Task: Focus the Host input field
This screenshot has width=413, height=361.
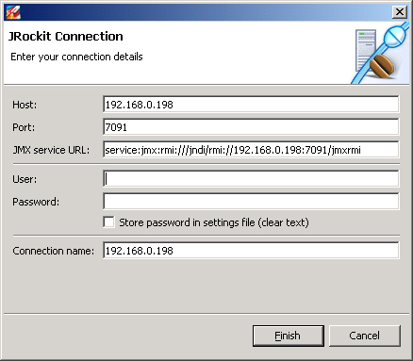Action: 251,105
